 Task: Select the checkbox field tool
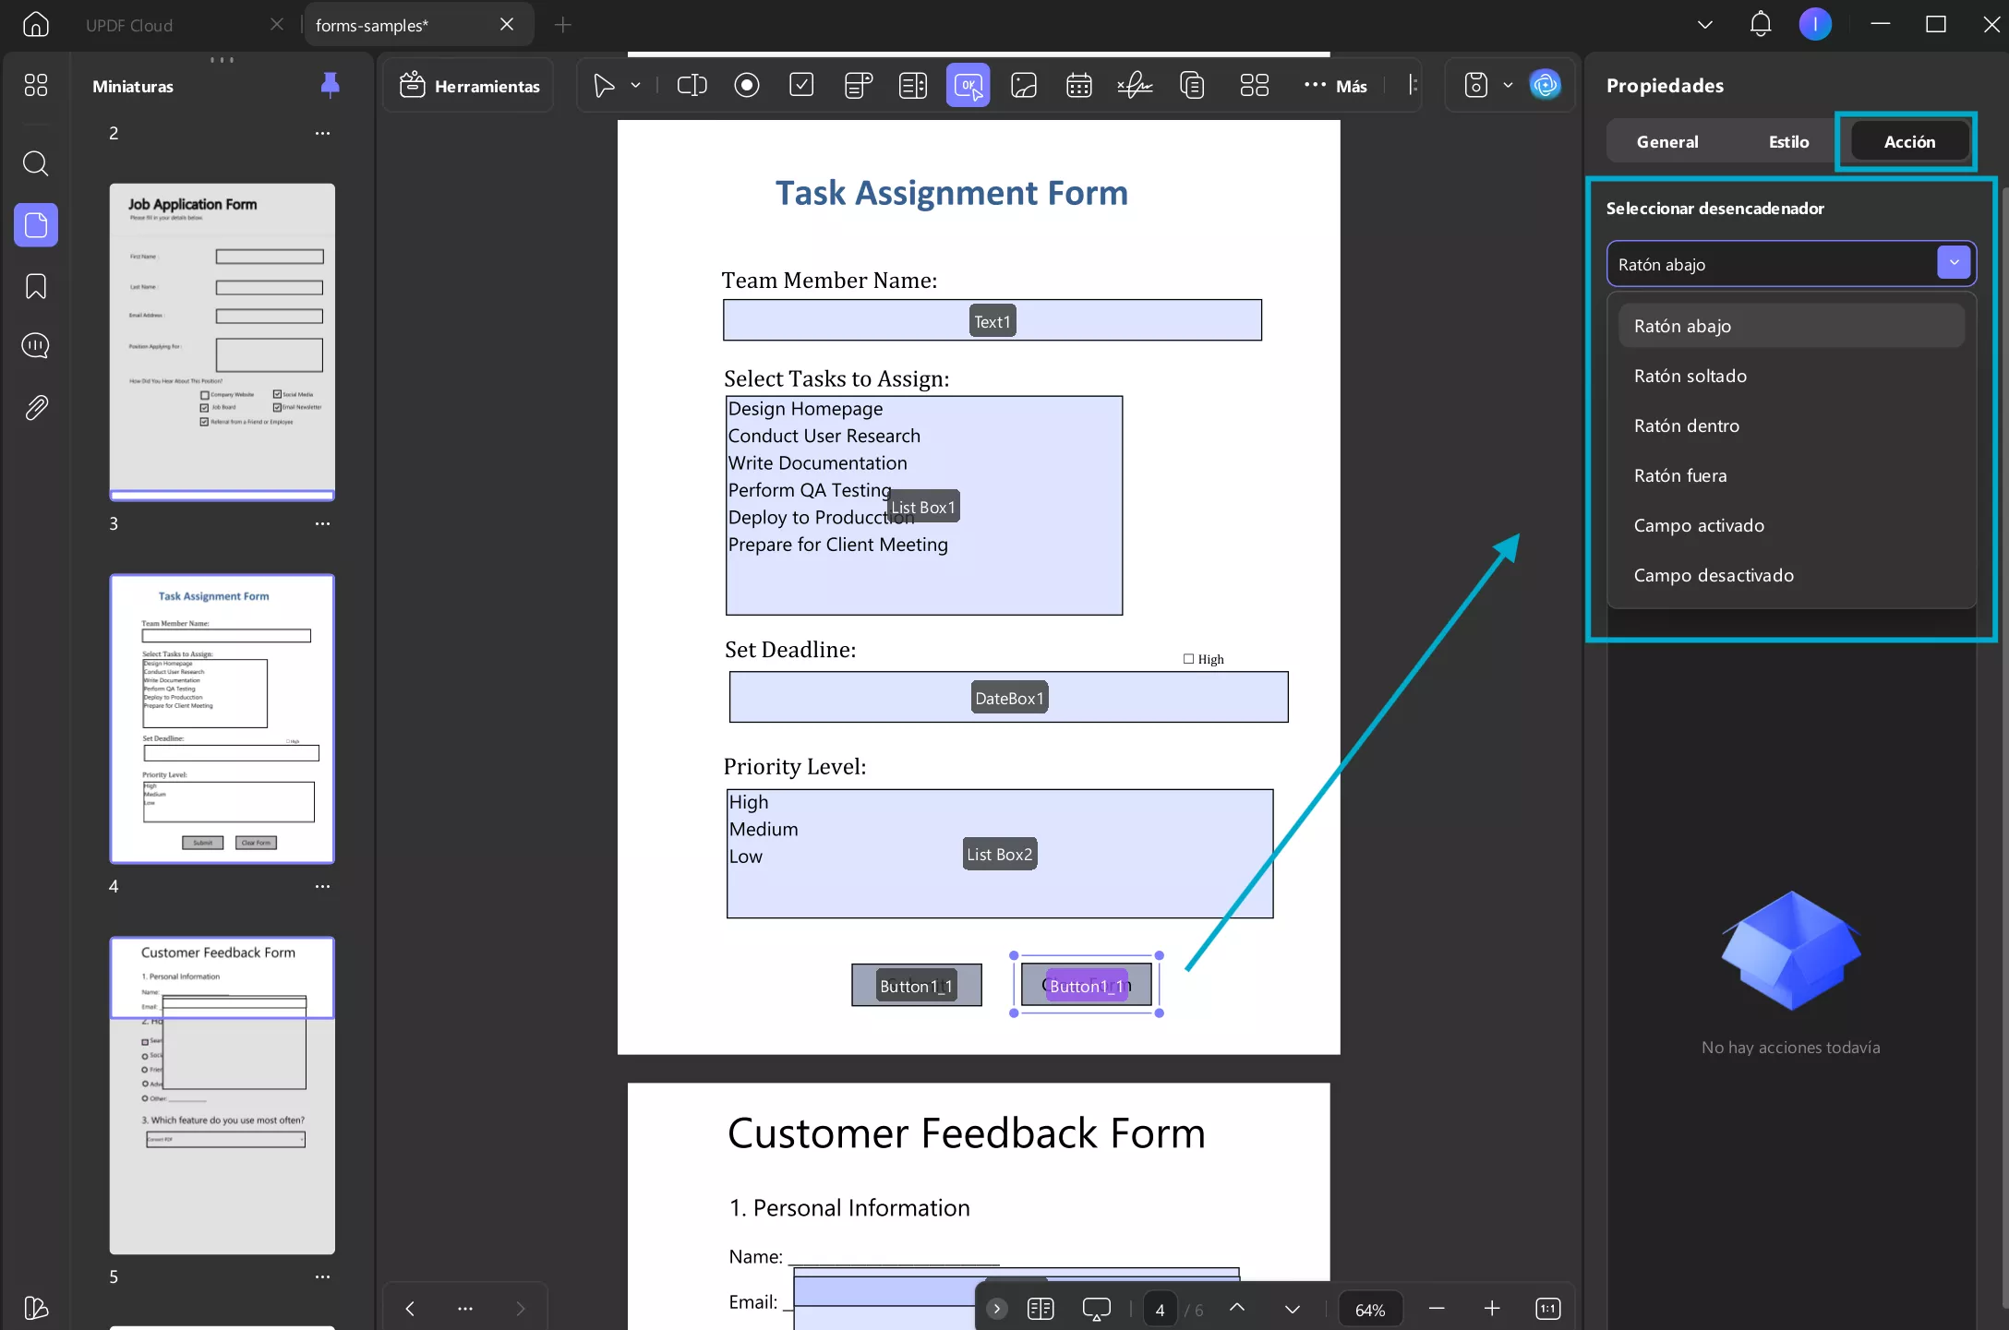801,86
